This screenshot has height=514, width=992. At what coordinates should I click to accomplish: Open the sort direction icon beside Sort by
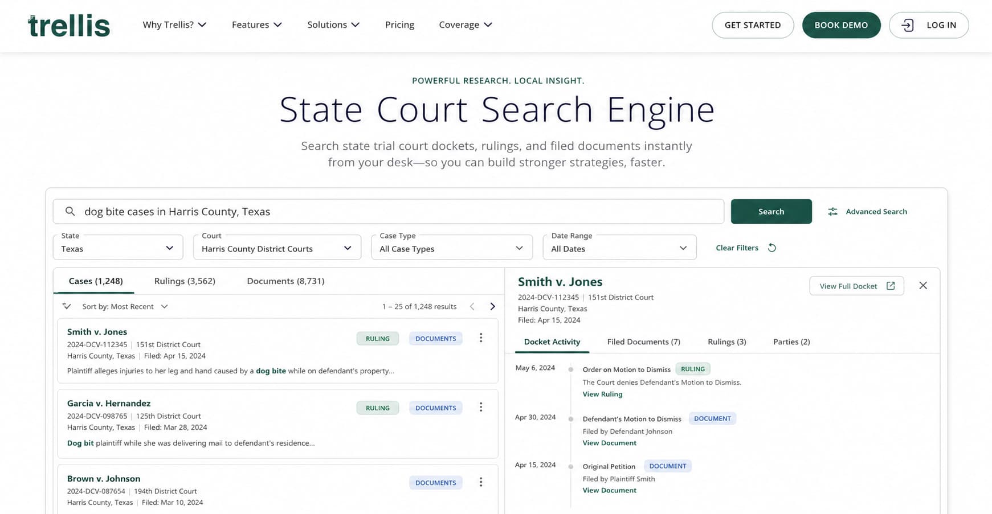(x=67, y=306)
